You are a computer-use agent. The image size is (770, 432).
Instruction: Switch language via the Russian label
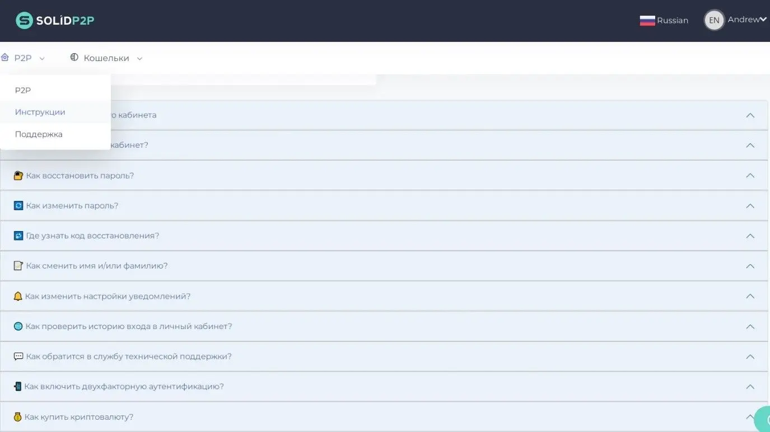tap(672, 21)
